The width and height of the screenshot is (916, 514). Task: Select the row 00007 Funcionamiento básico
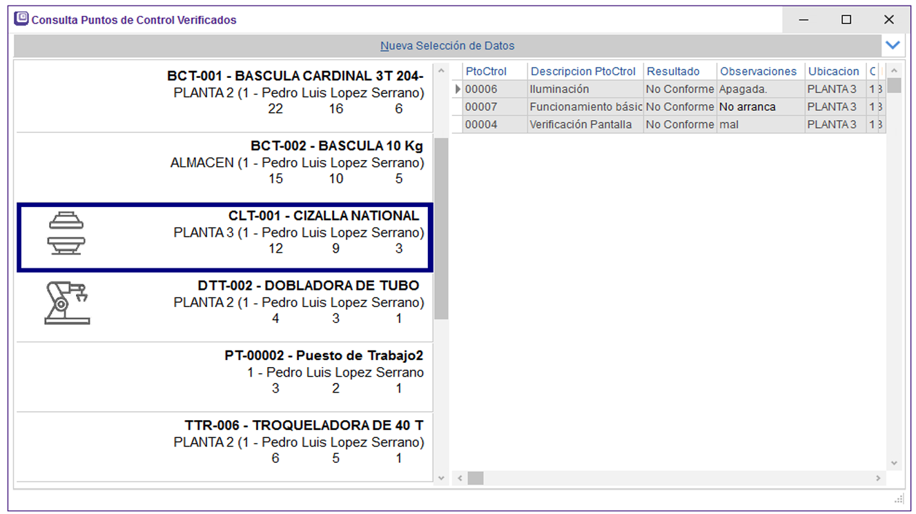tap(585, 107)
